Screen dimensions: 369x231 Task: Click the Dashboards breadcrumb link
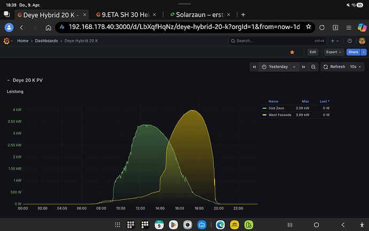(x=46, y=41)
